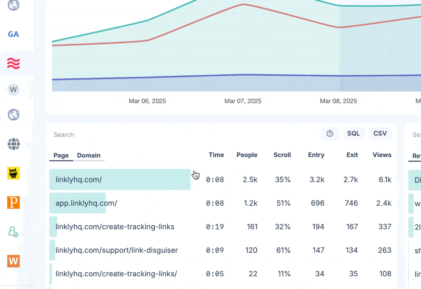This screenshot has width=421, height=289.
Task: Select the red waves site icon
Action: click(x=14, y=64)
